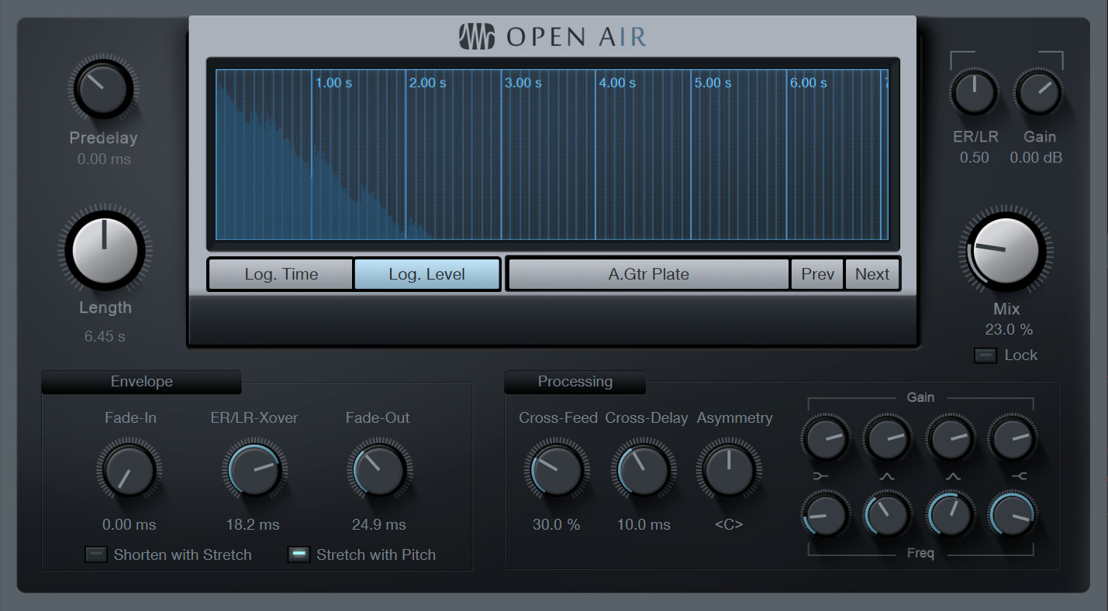Screen dimensions: 1108x611
Task: Click the high-shelf Freq knob
Action: pyautogui.click(x=1013, y=515)
